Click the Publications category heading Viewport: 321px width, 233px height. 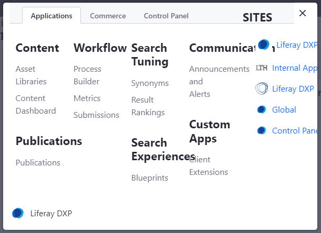pos(49,141)
